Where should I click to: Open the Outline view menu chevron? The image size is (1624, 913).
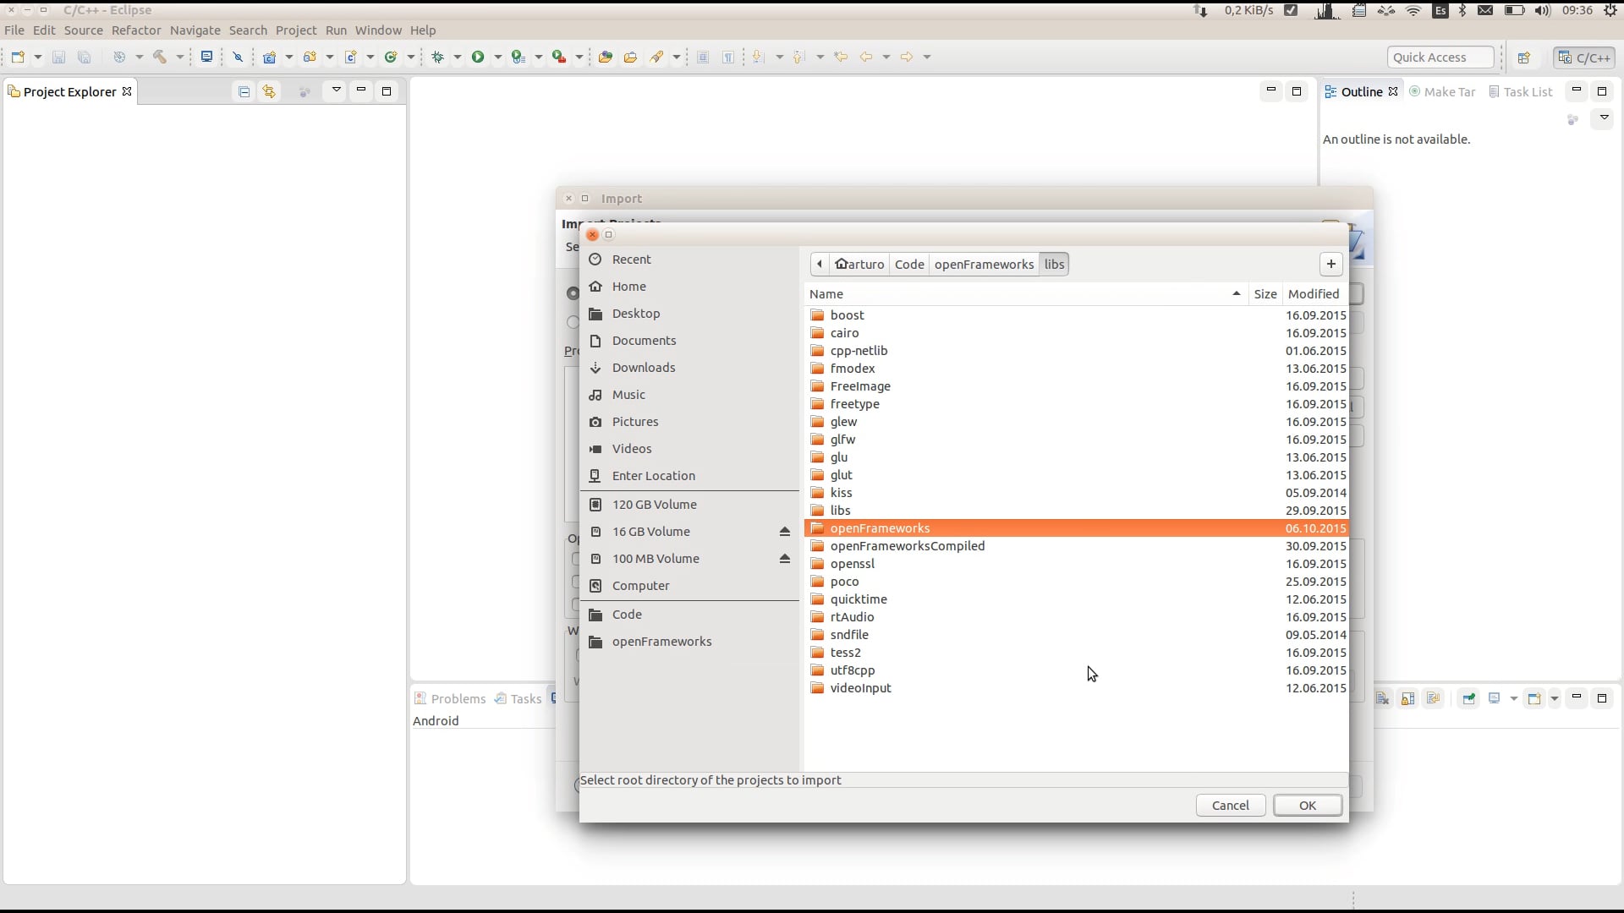(x=1603, y=118)
